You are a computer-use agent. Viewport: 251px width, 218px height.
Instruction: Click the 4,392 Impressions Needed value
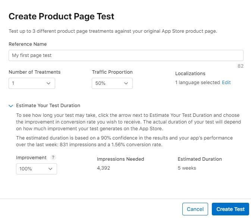click(103, 168)
